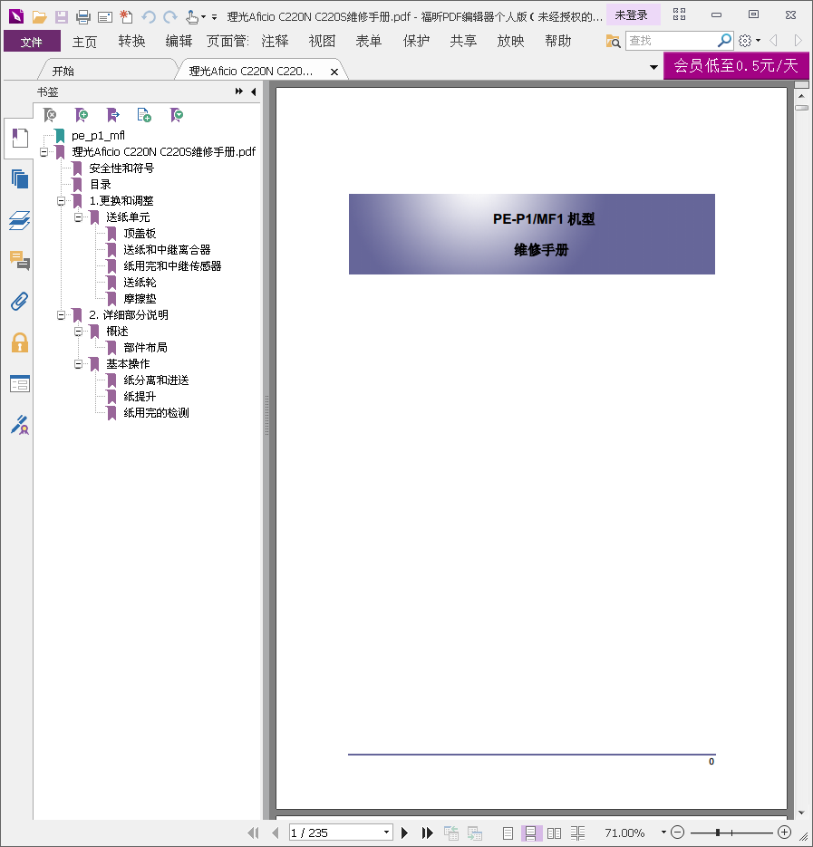Click the 查找 search input field
The height and width of the screenshot is (847, 813).
[x=671, y=41]
